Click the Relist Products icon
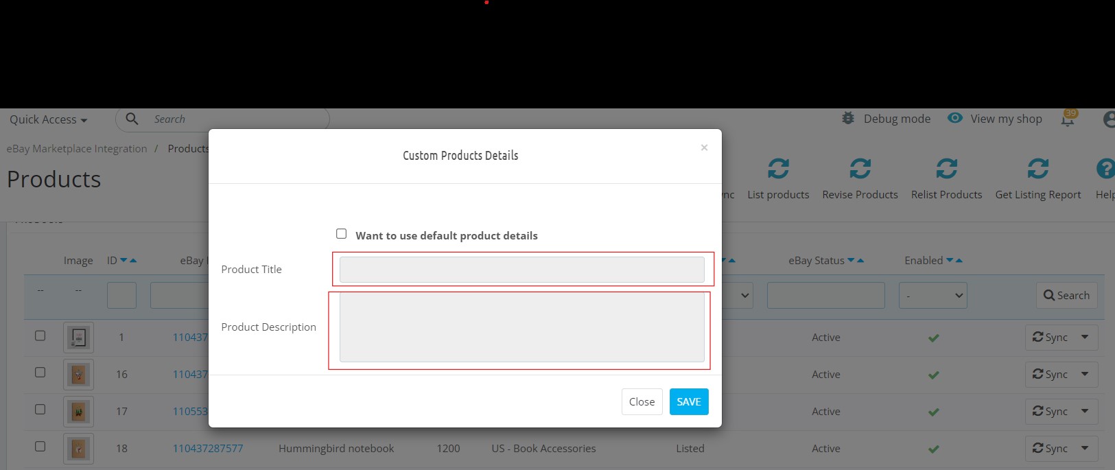Image resolution: width=1115 pixels, height=470 pixels. [x=946, y=168]
